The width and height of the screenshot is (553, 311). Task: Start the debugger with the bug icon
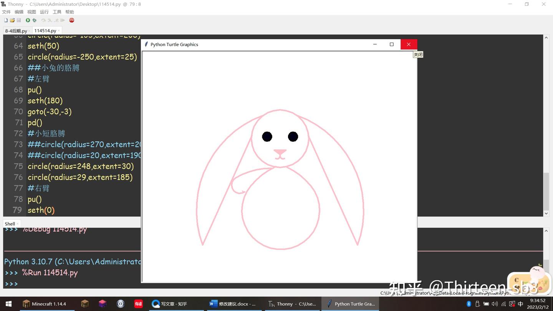34,20
